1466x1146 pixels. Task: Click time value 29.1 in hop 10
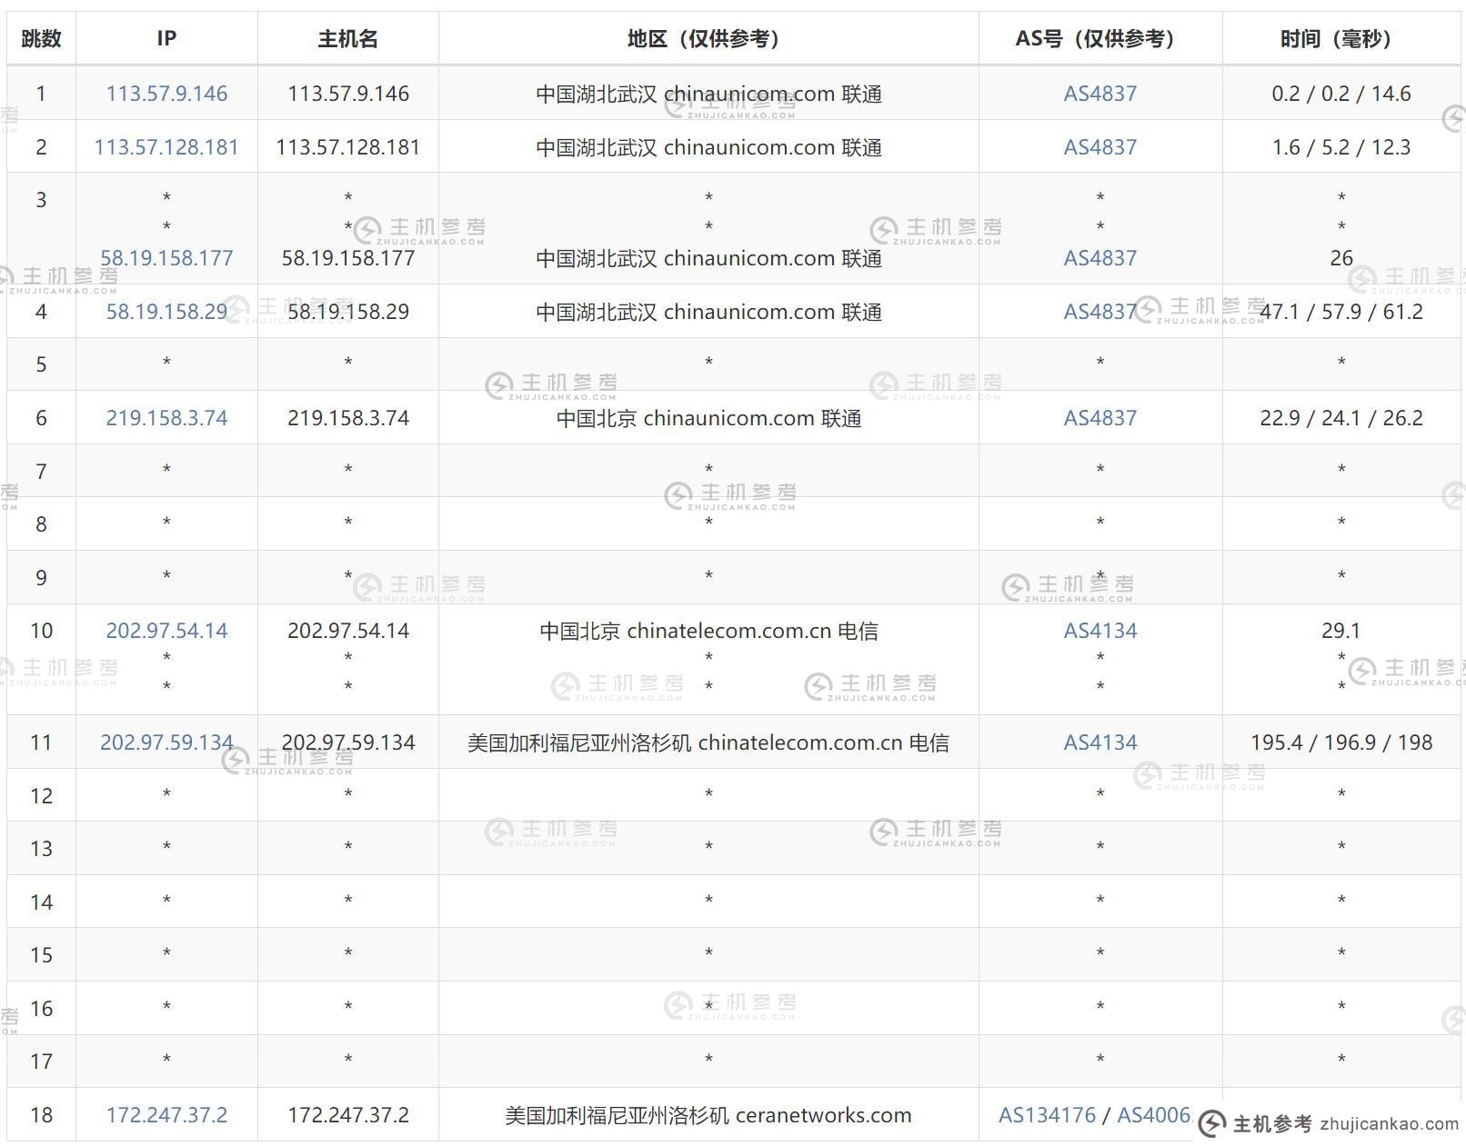point(1341,631)
